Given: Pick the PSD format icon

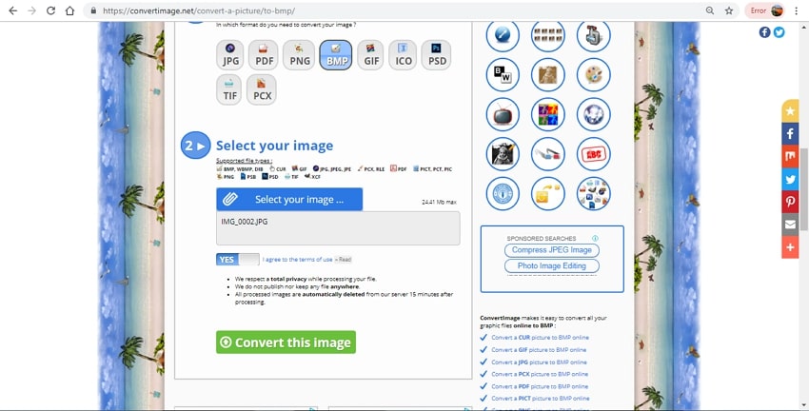Looking at the screenshot, I should coord(436,55).
